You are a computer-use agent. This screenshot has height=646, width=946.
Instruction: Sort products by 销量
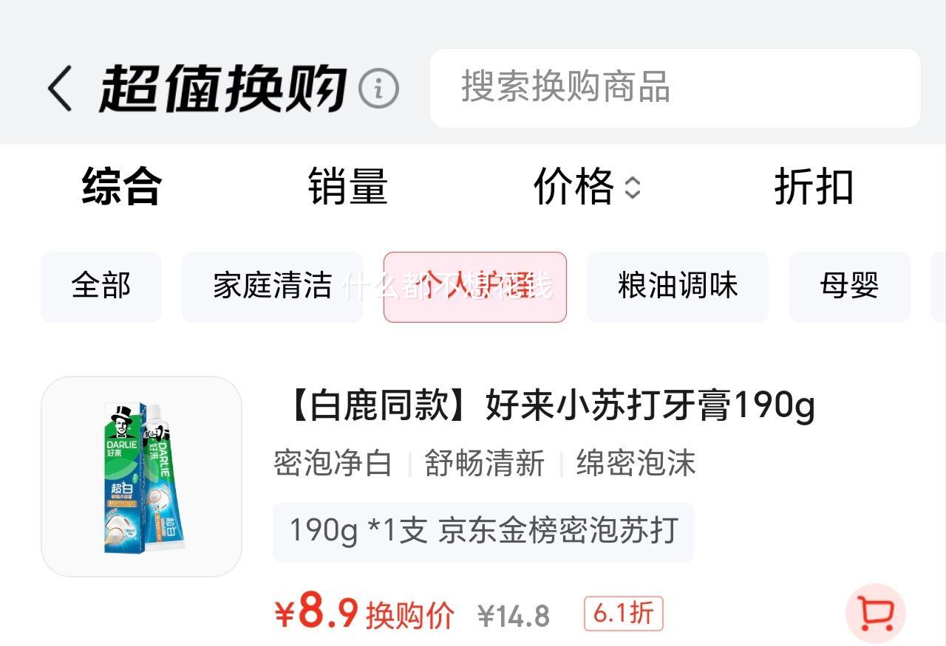pyautogui.click(x=347, y=187)
